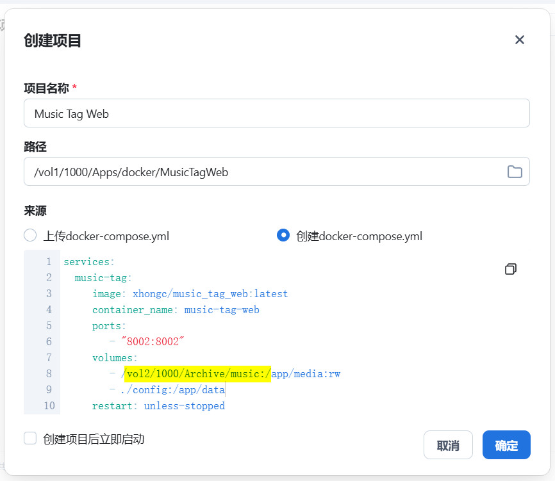Viewport: 555px width, 481px height.
Task: Enable the 创建项目后立即启动 checkbox
Action: point(30,438)
